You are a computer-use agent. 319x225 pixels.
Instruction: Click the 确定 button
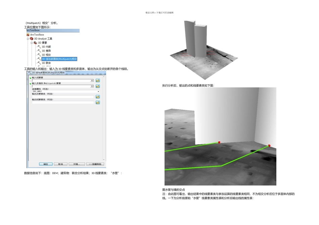pyautogui.click(x=46, y=164)
